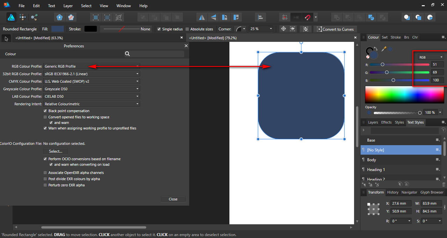Screen dimensions: 447x238
Task: Click the flower icon with red slash
Action: [71, 17]
